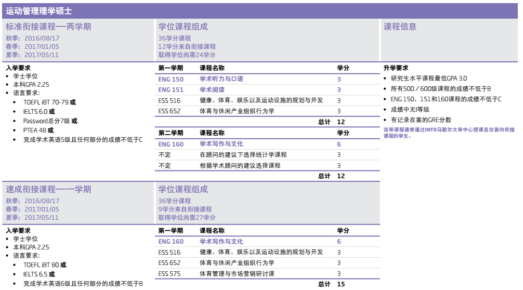Click the 学术听力与口语 course name
Image resolution: width=523 pixels, height=290 pixels.
[221, 80]
